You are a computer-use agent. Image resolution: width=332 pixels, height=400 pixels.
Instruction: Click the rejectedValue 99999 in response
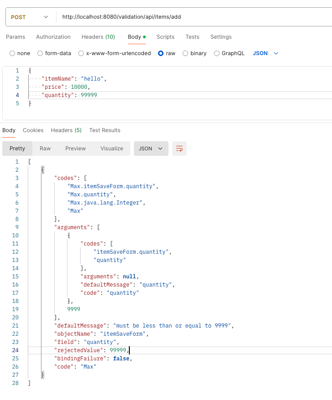(118, 350)
